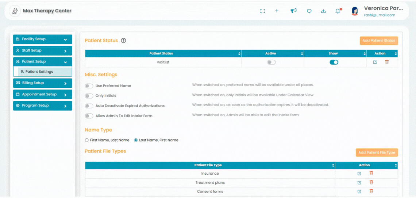Collapse Patient Setup chevron
The height and width of the screenshot is (198, 416).
coord(66,62)
